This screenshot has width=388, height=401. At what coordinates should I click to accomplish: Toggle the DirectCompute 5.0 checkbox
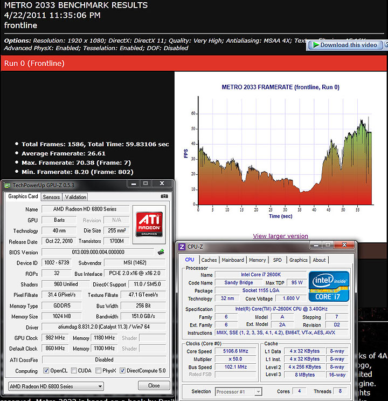(123, 370)
